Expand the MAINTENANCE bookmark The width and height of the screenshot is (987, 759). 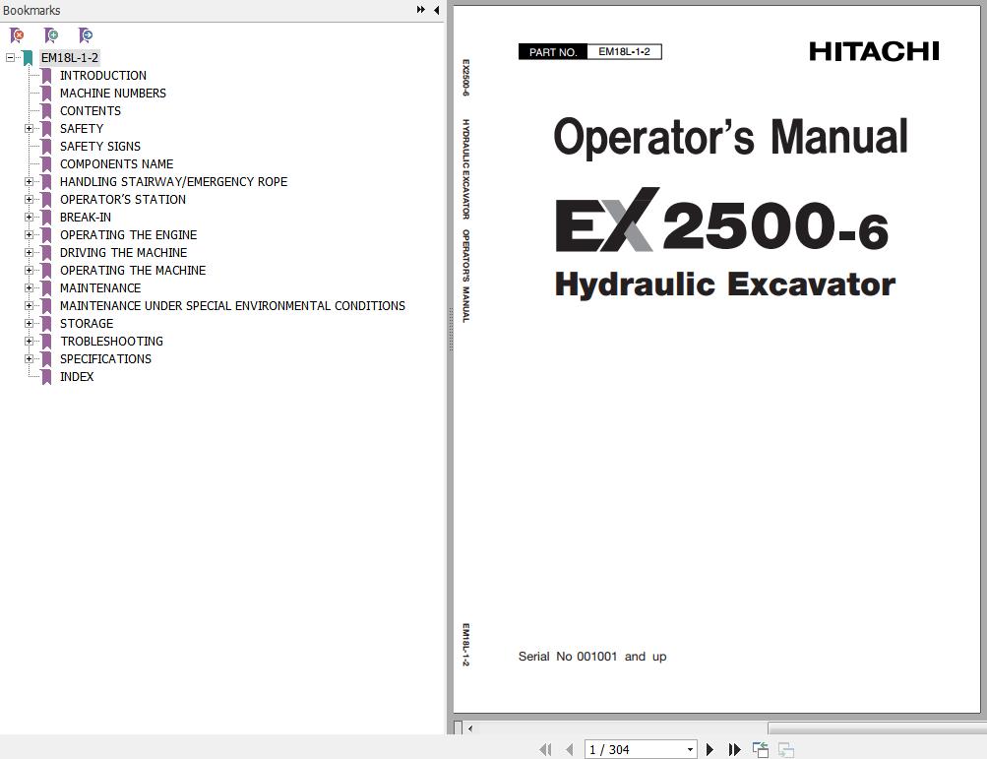tap(29, 287)
